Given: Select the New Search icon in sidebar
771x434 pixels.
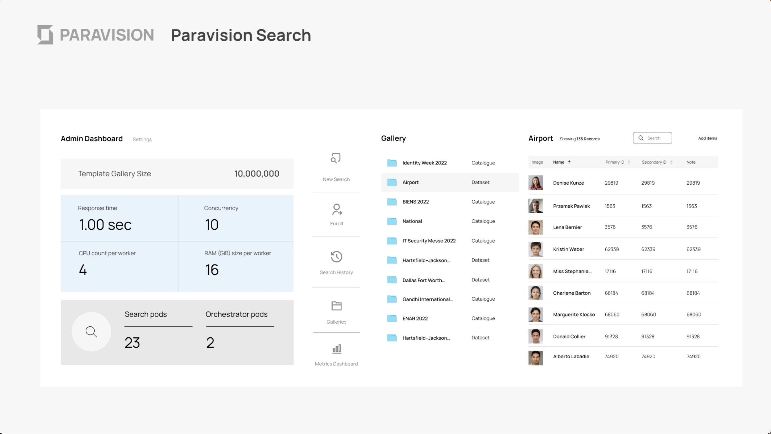Looking at the screenshot, I should [x=336, y=158].
